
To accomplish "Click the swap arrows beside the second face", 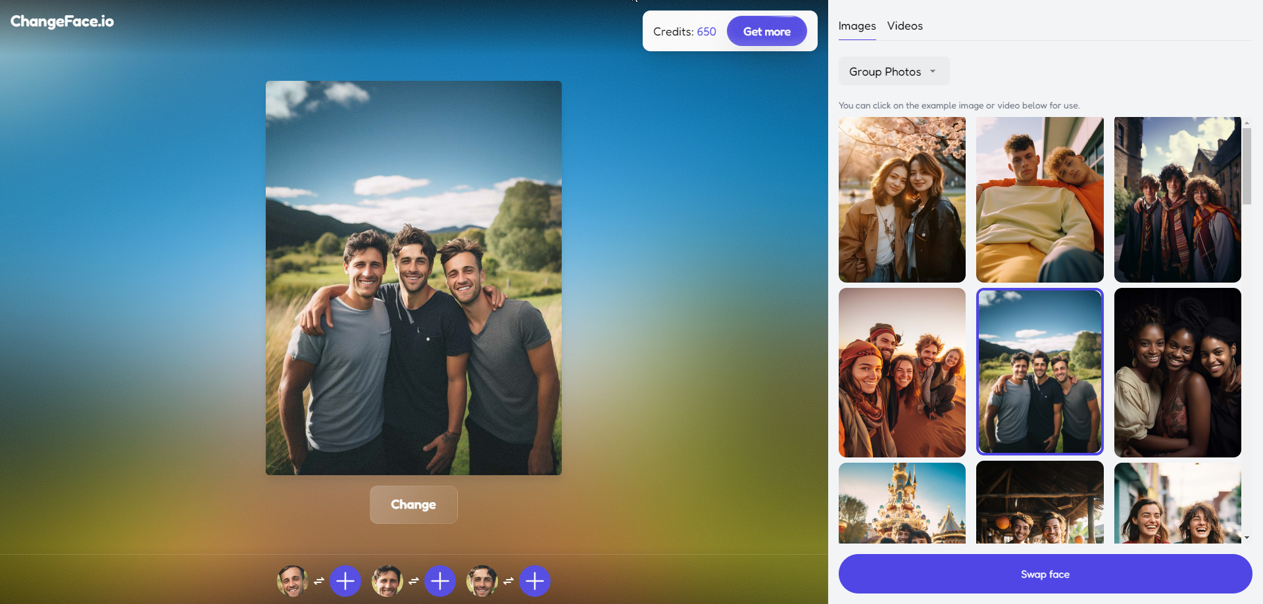I will [414, 581].
